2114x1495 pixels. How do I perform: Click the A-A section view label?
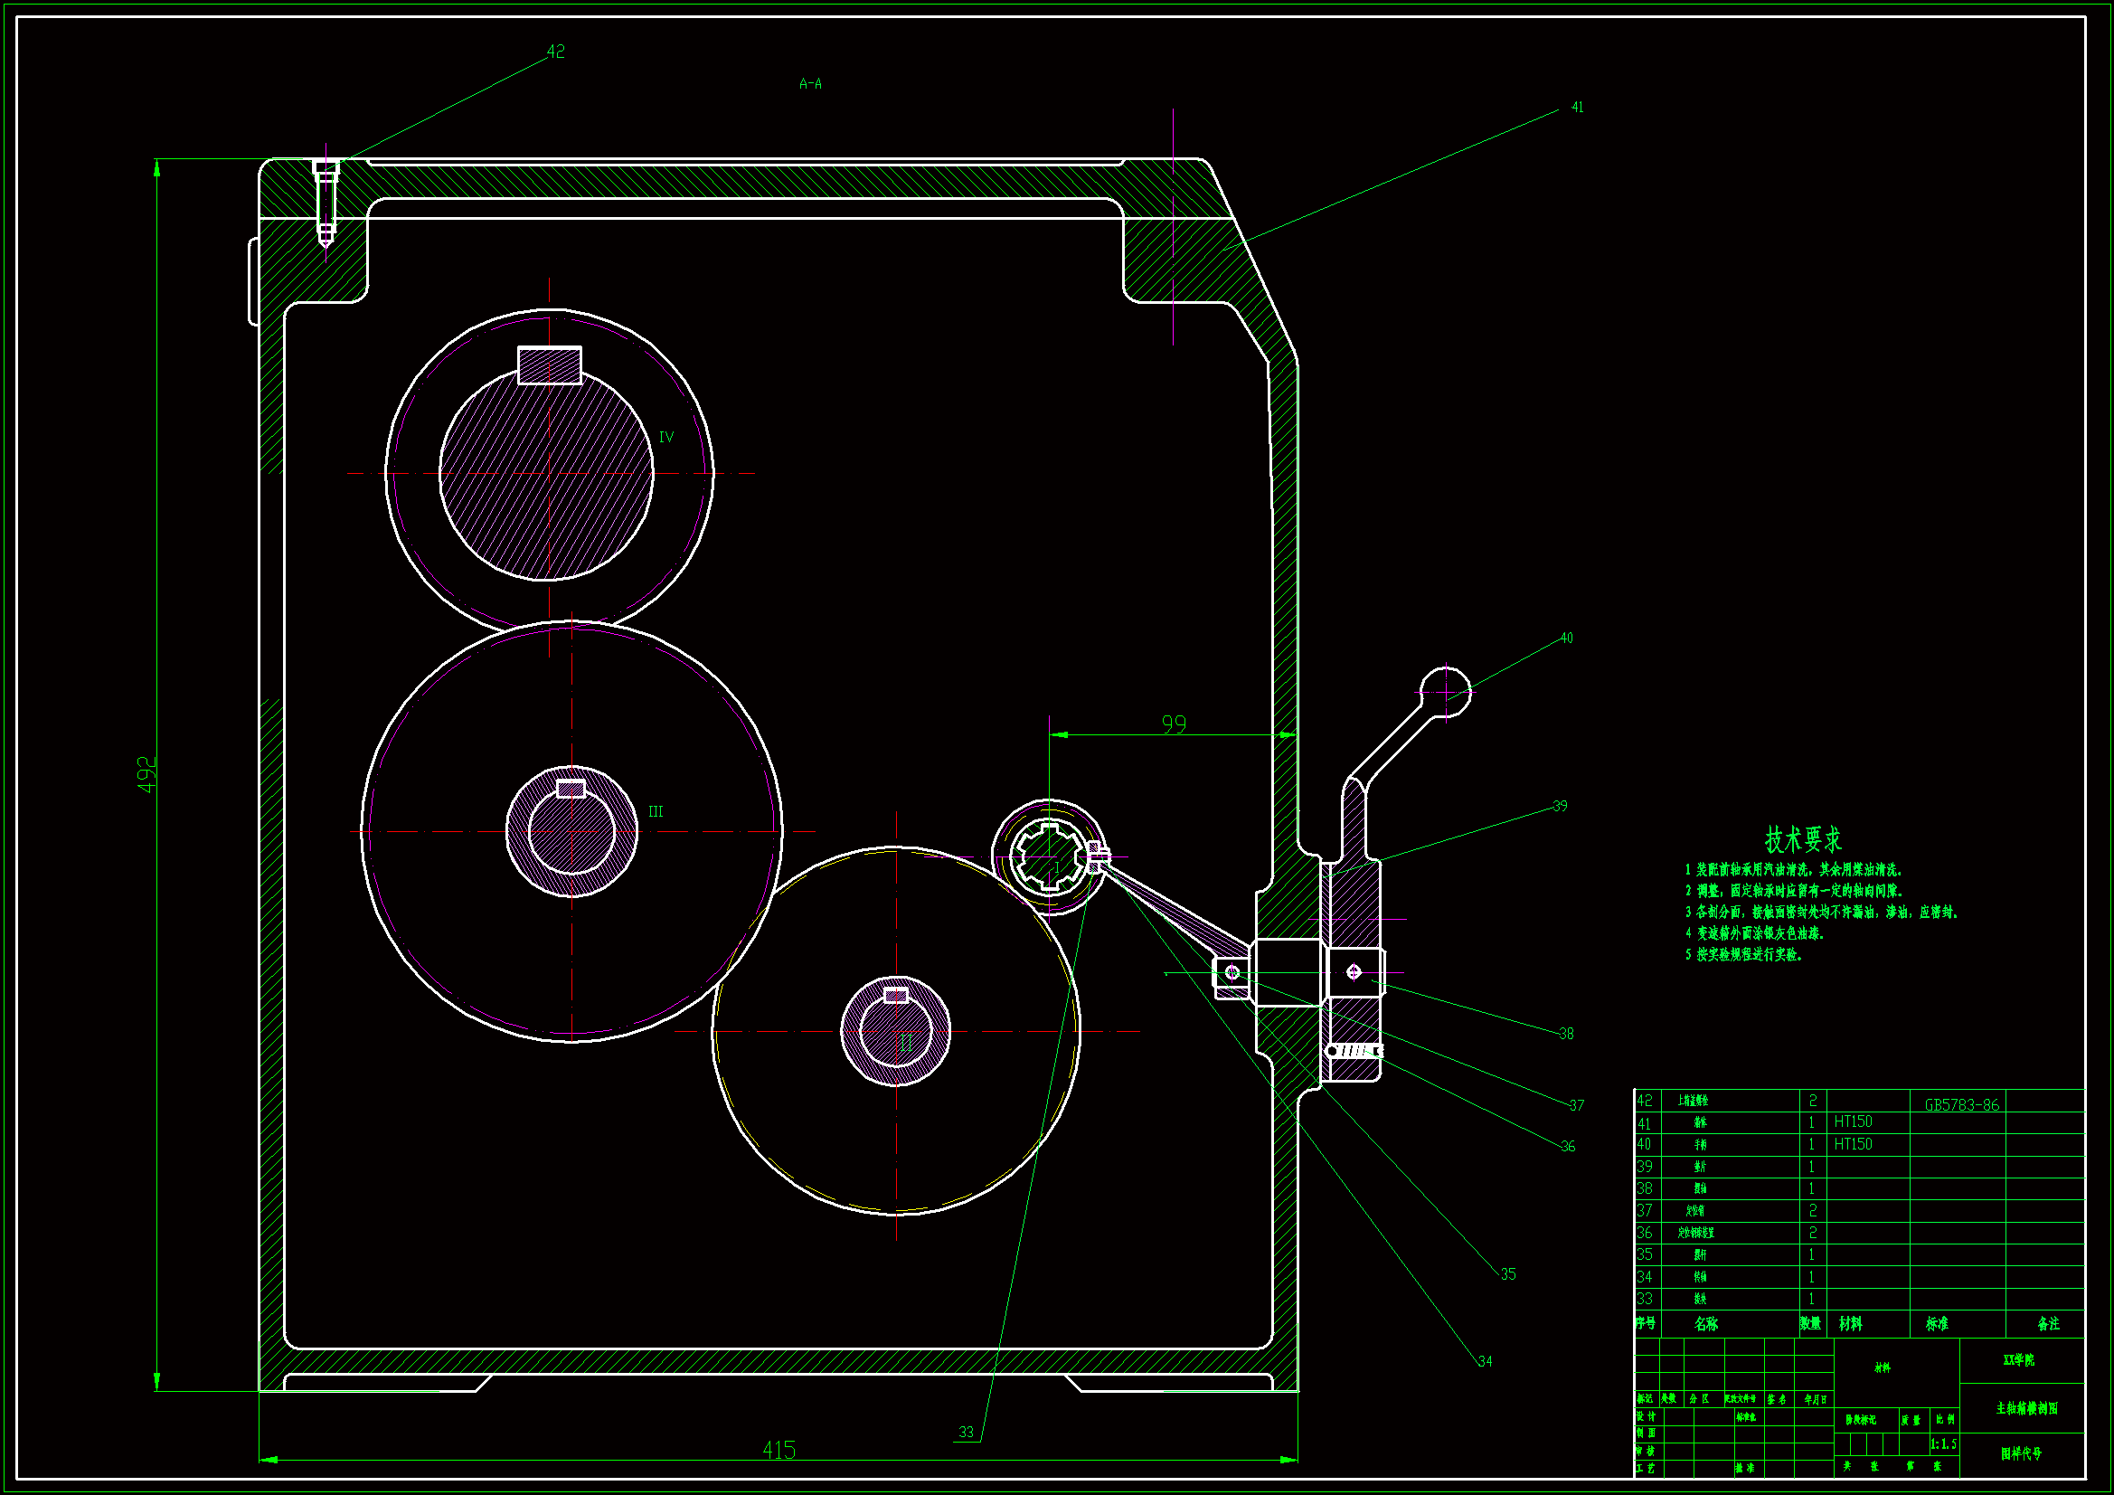pos(810,84)
